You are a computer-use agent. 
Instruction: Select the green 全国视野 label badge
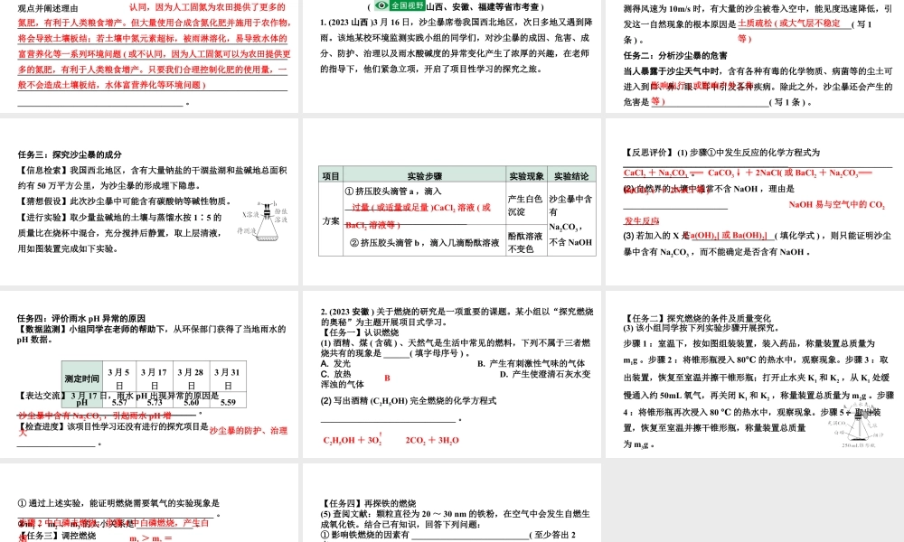406,5
